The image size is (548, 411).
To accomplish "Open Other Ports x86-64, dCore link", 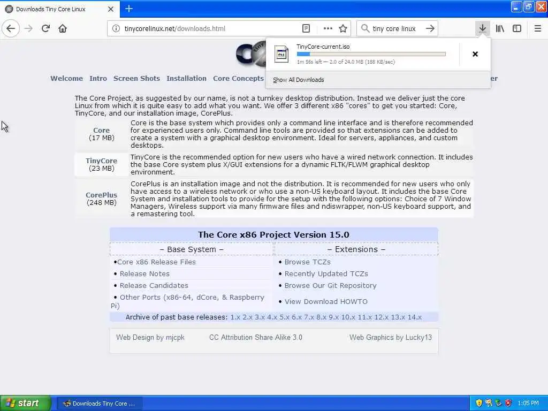I will tap(192, 298).
